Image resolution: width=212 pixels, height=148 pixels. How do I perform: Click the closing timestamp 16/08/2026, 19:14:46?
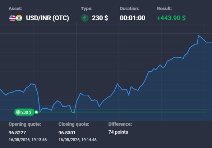[78, 140]
